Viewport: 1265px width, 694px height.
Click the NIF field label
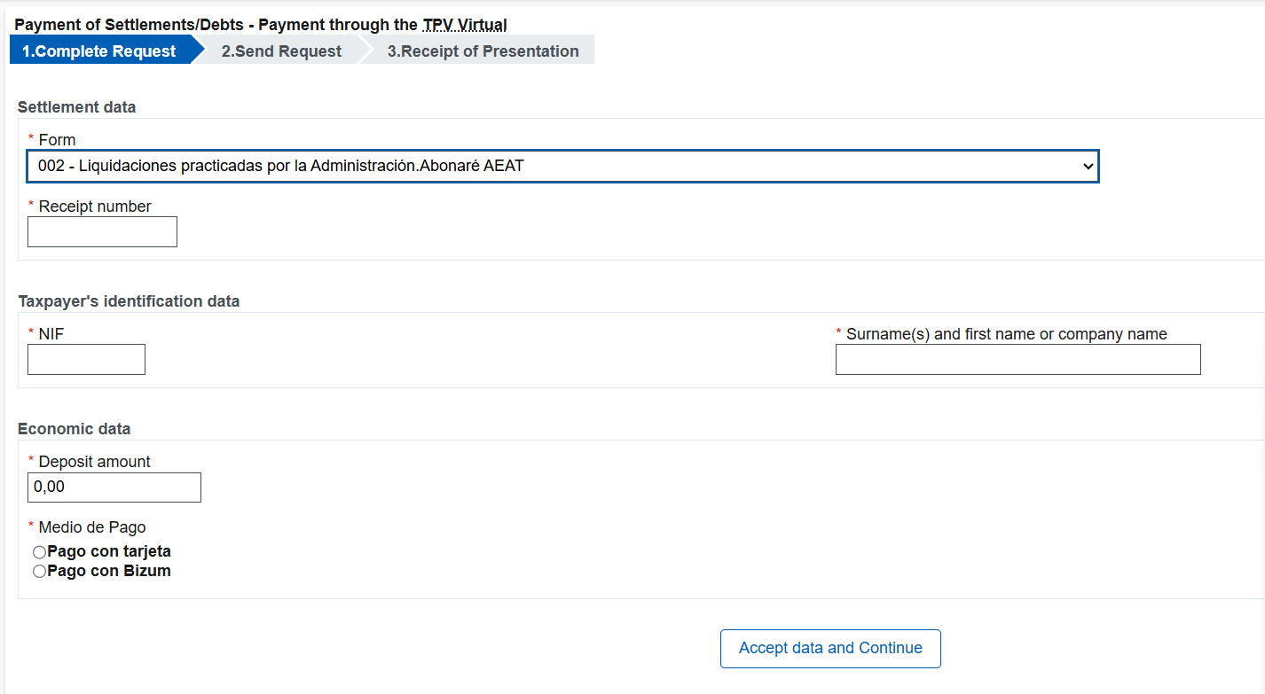pyautogui.click(x=51, y=334)
